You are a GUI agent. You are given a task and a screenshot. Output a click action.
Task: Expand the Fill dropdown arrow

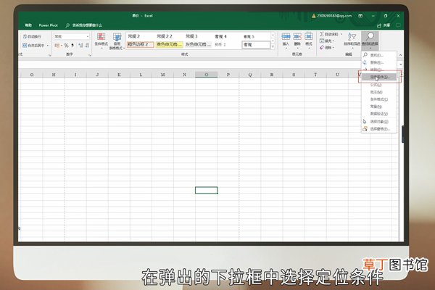333,41
